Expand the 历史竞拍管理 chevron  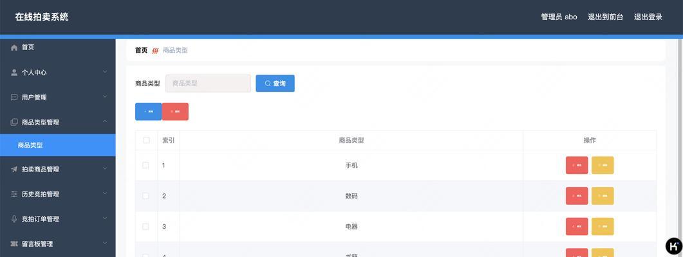(105, 193)
